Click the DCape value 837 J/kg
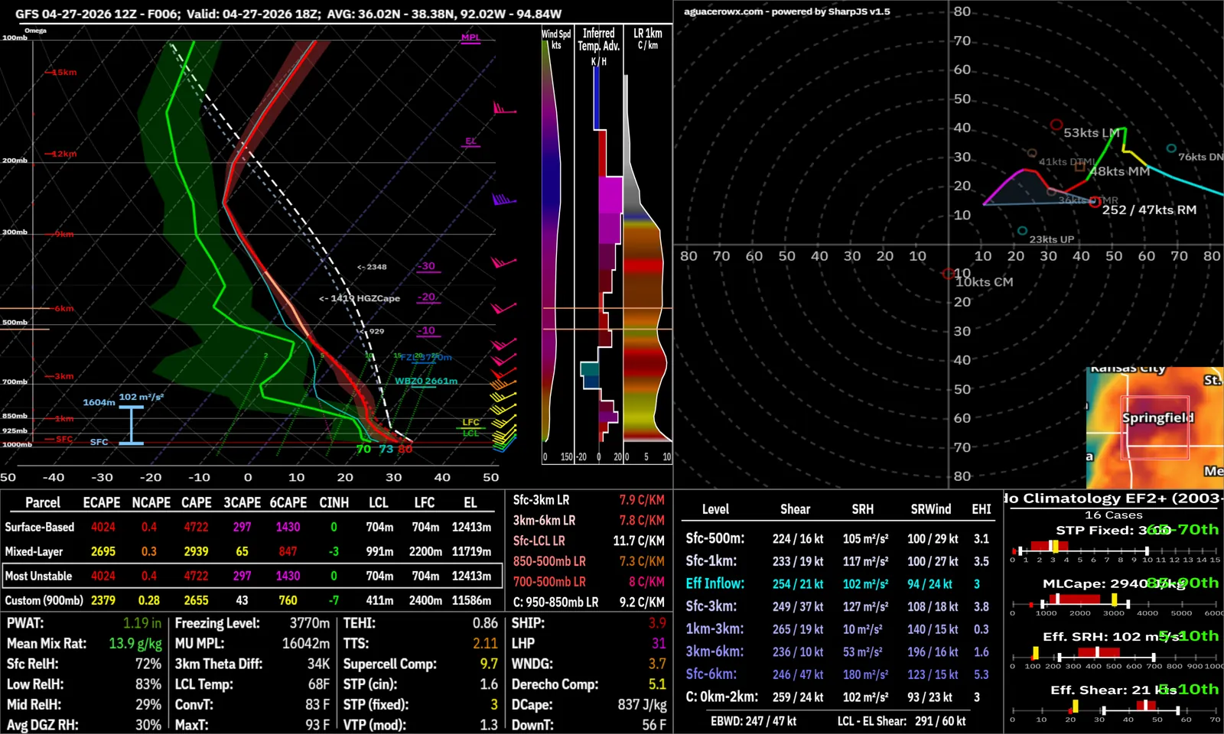The width and height of the screenshot is (1224, 734). pos(642,704)
